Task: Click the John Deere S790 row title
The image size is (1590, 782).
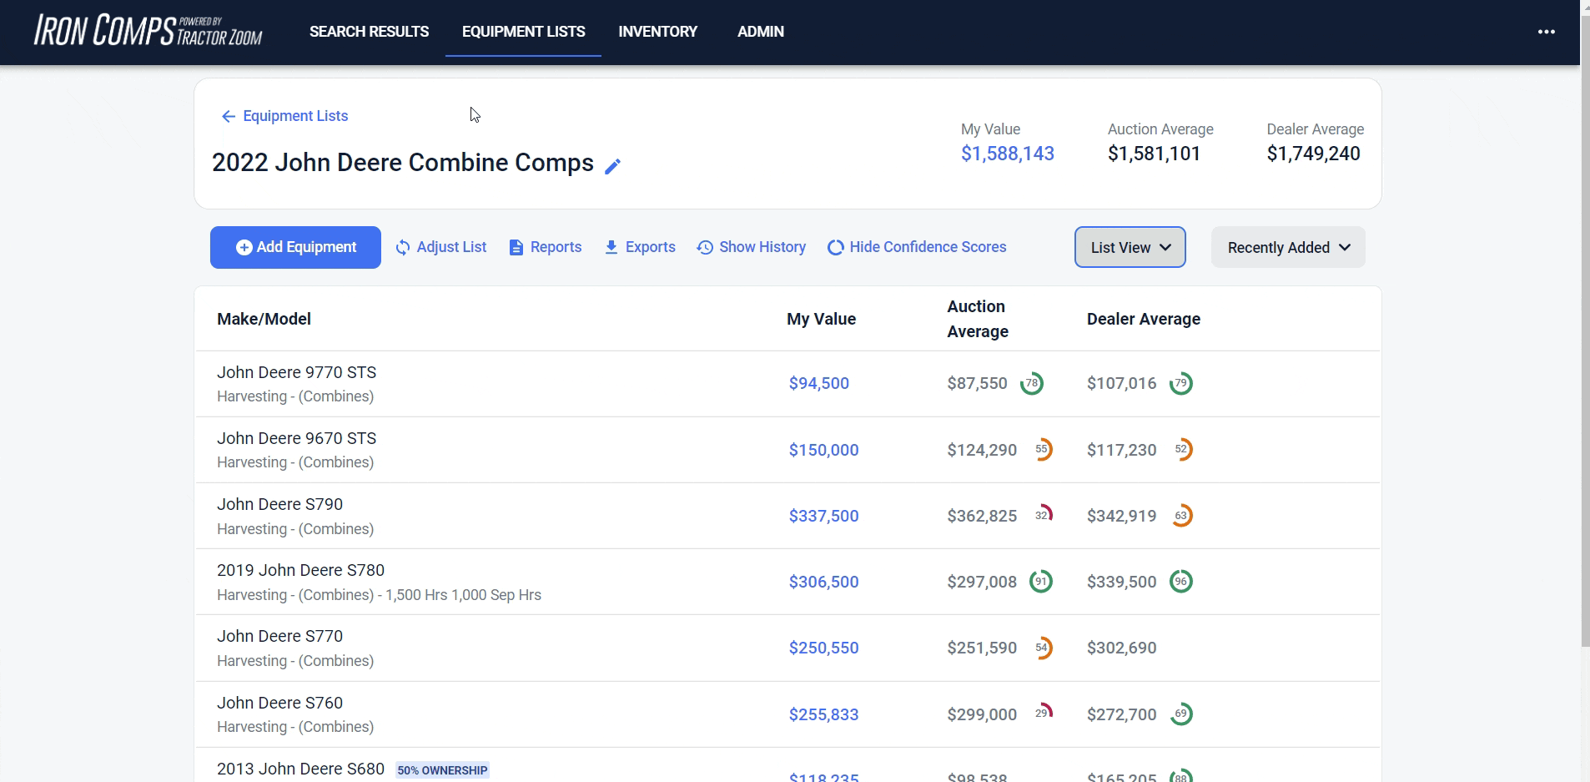Action: (x=279, y=504)
